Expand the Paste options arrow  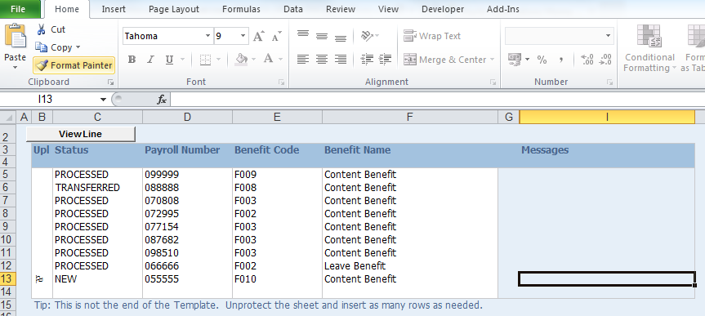(x=16, y=68)
